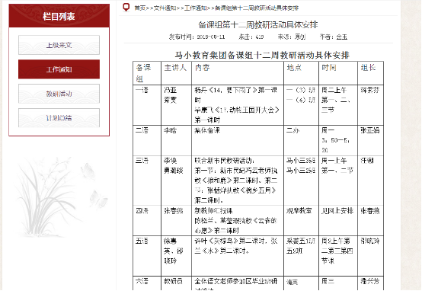Select 工作通知 sidebar menu item
The image size is (422, 291).
click(59, 69)
